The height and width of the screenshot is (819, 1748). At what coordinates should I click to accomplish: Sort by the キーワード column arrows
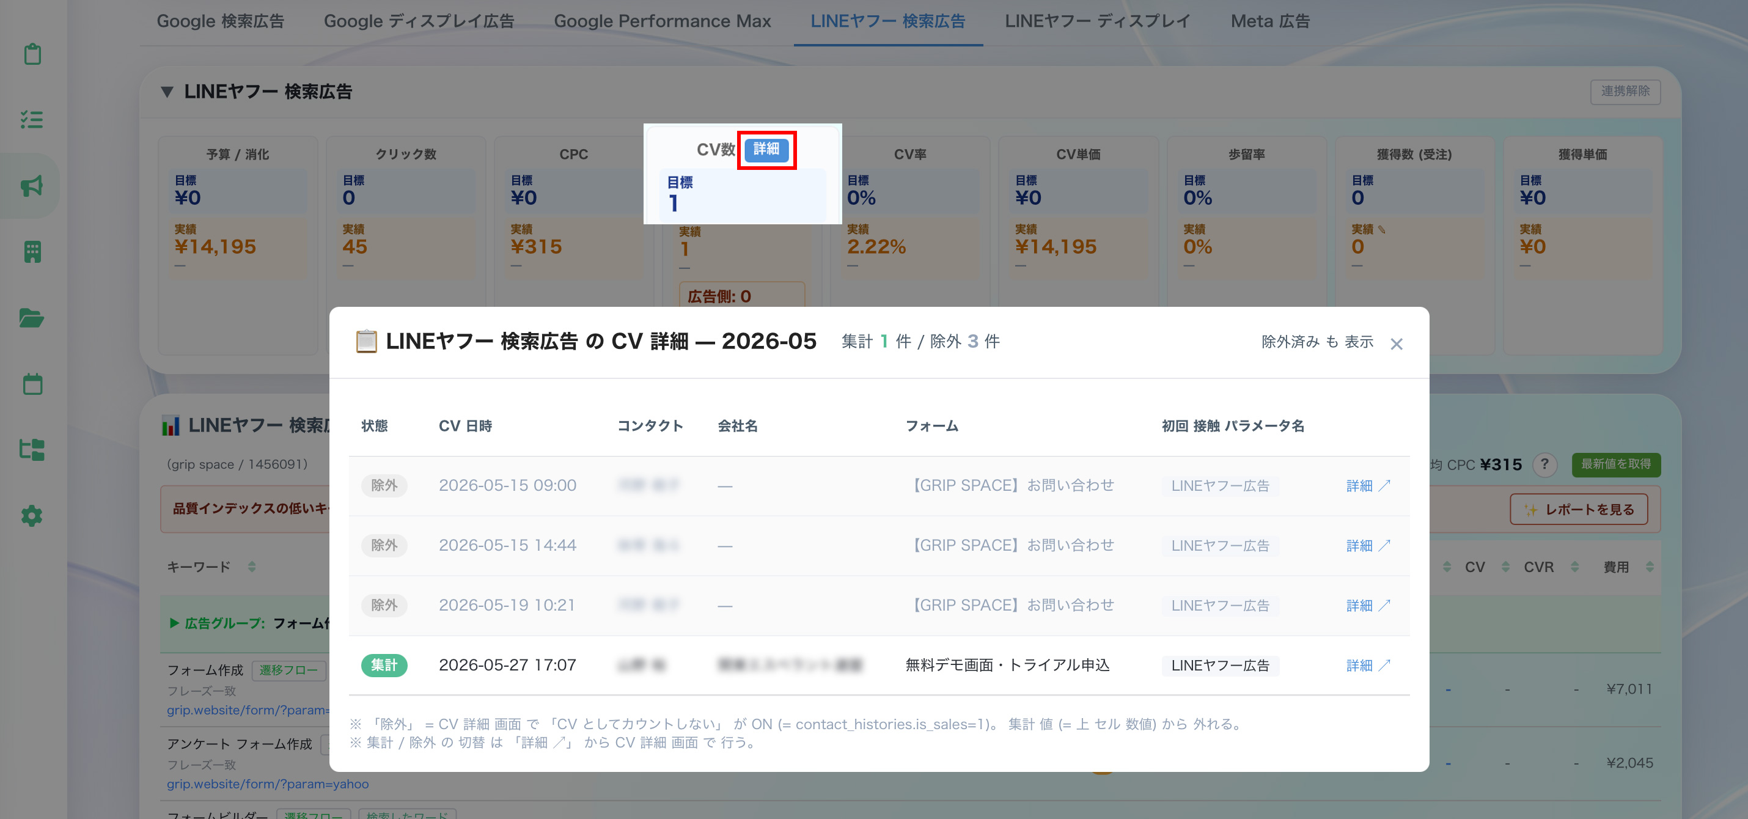point(252,567)
